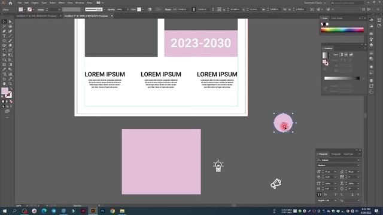Open the fill color dropdown in control bar

pyautogui.click(x=25, y=10)
